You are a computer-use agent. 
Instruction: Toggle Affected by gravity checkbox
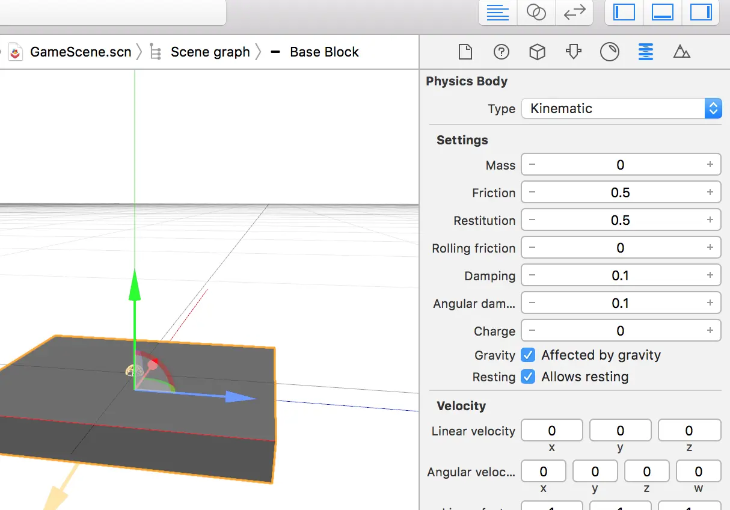[527, 355]
